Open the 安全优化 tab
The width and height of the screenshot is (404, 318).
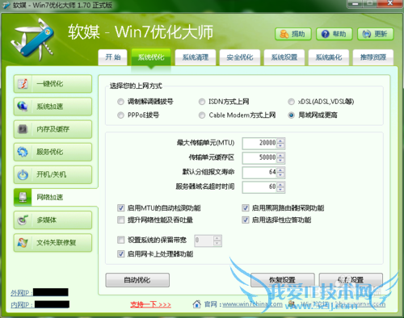pos(240,57)
